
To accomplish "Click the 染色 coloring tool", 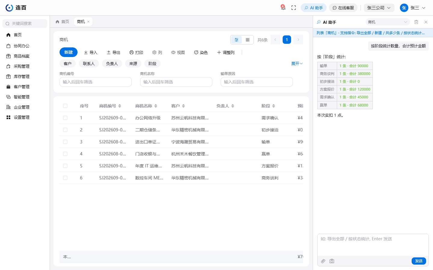I will coord(201,52).
